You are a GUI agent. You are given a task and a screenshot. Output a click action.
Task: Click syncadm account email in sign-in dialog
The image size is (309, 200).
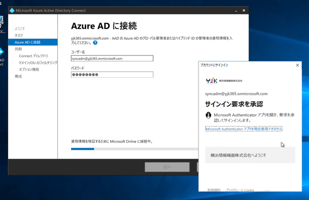click(x=236, y=94)
